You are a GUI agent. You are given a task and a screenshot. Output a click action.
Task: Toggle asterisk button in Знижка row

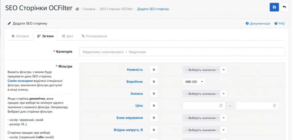pos(154,94)
